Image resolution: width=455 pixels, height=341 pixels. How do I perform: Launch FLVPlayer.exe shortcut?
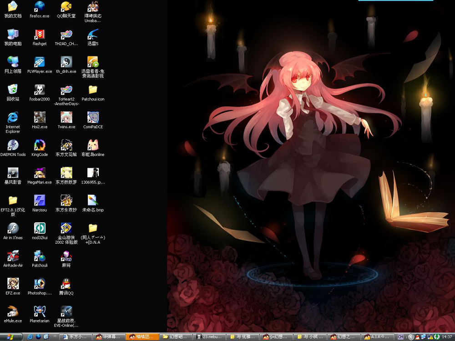tap(40, 65)
